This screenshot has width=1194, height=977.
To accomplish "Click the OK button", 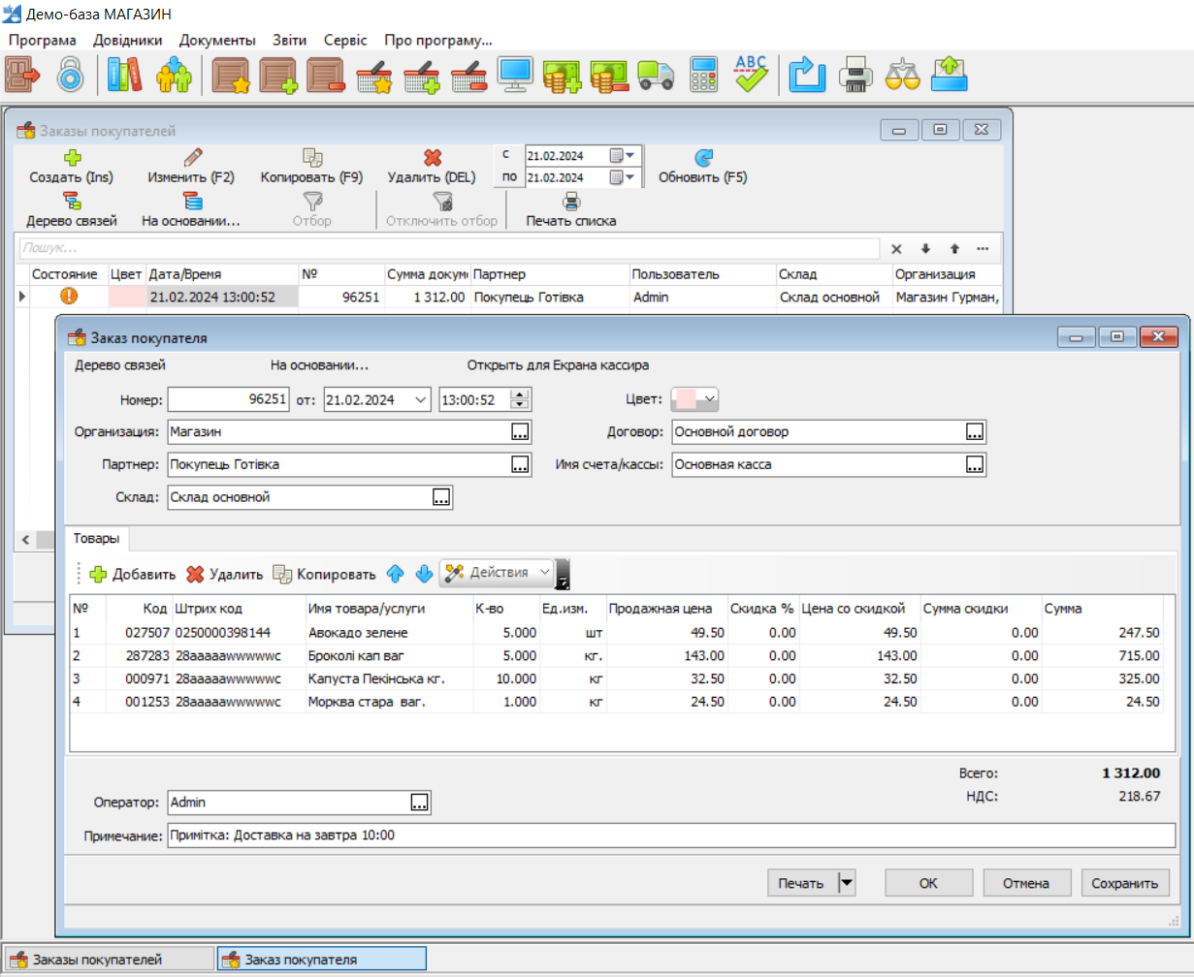I will 928,883.
